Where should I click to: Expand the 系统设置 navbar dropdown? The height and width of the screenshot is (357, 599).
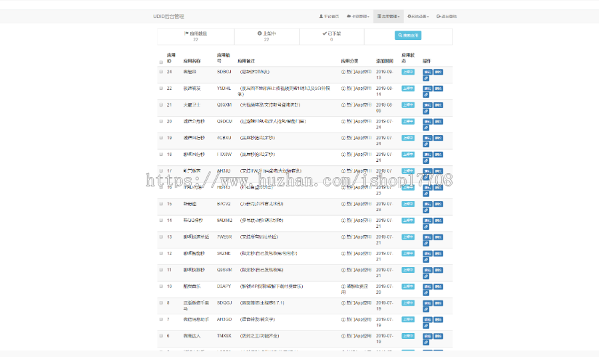(x=418, y=17)
